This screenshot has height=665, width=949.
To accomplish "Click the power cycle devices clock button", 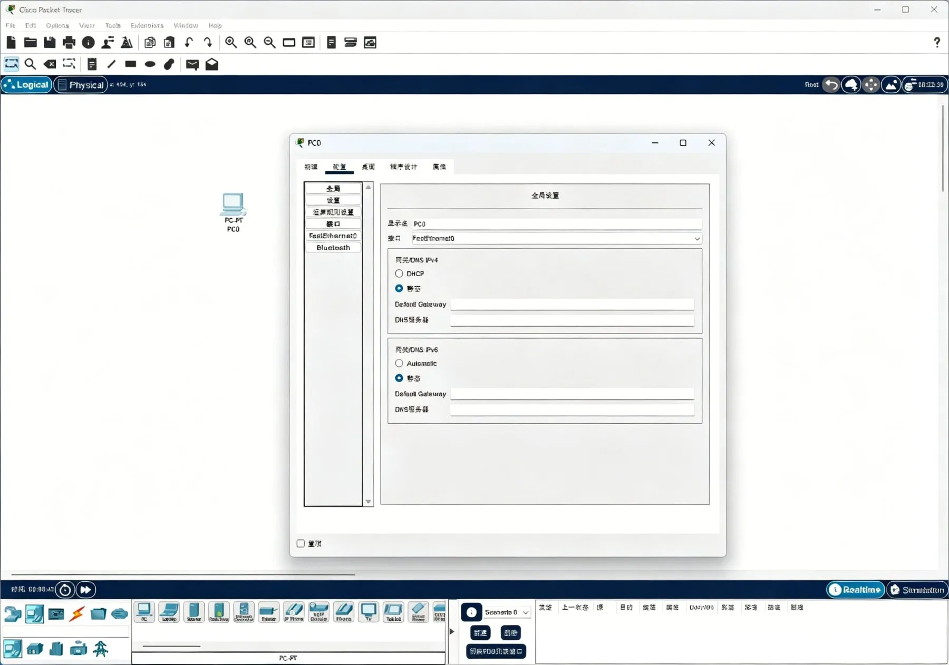I will point(65,590).
